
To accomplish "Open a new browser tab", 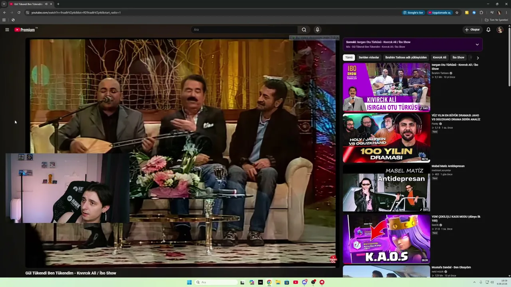I will [58, 4].
